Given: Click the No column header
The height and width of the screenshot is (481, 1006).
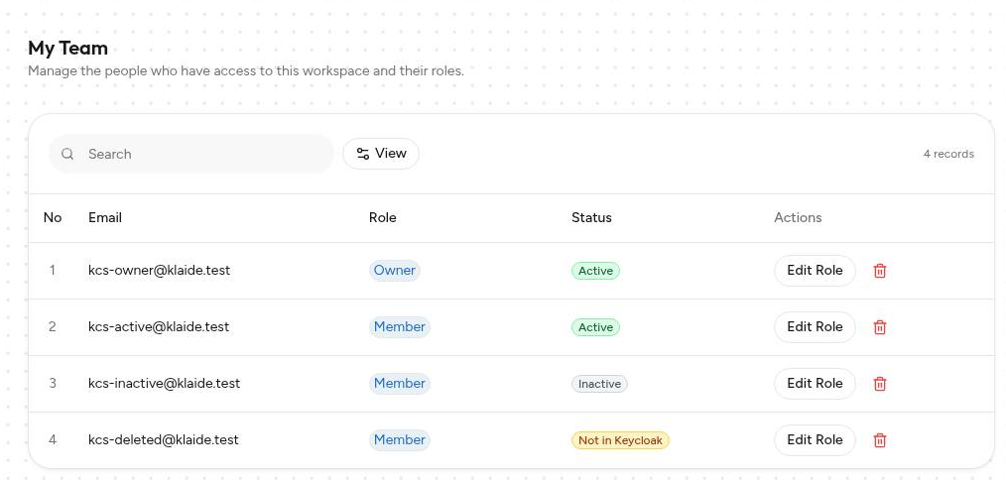Looking at the screenshot, I should tap(53, 217).
